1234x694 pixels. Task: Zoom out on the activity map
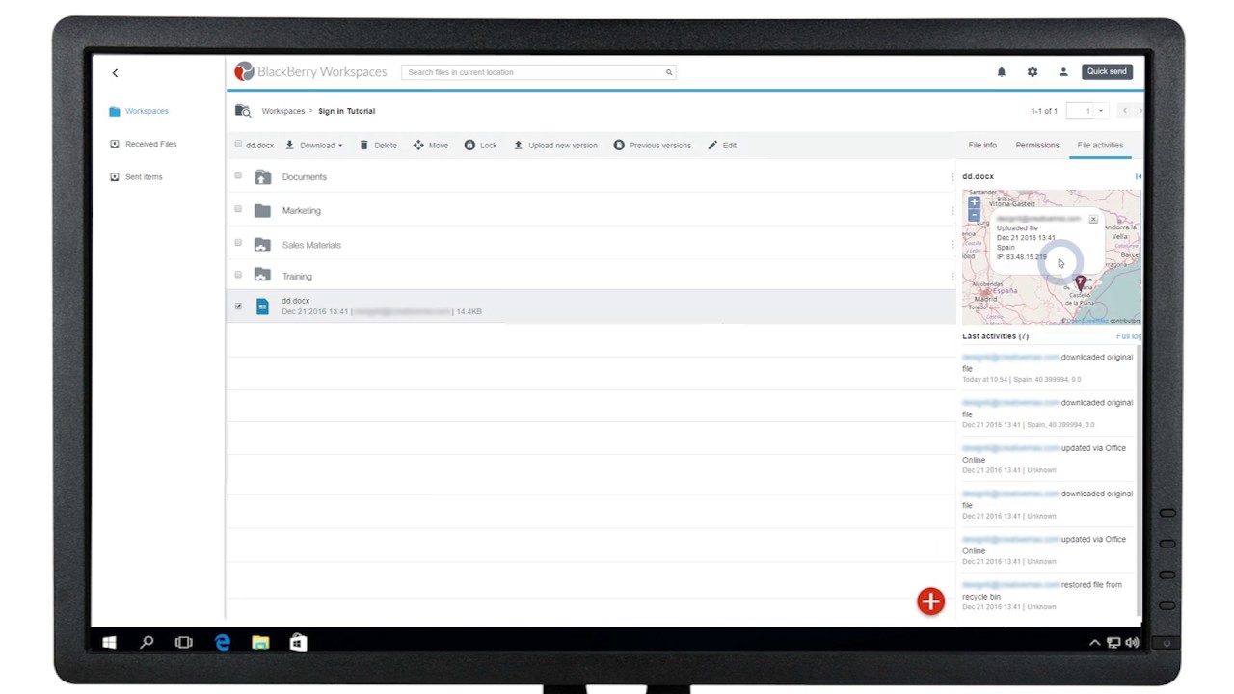coord(974,215)
